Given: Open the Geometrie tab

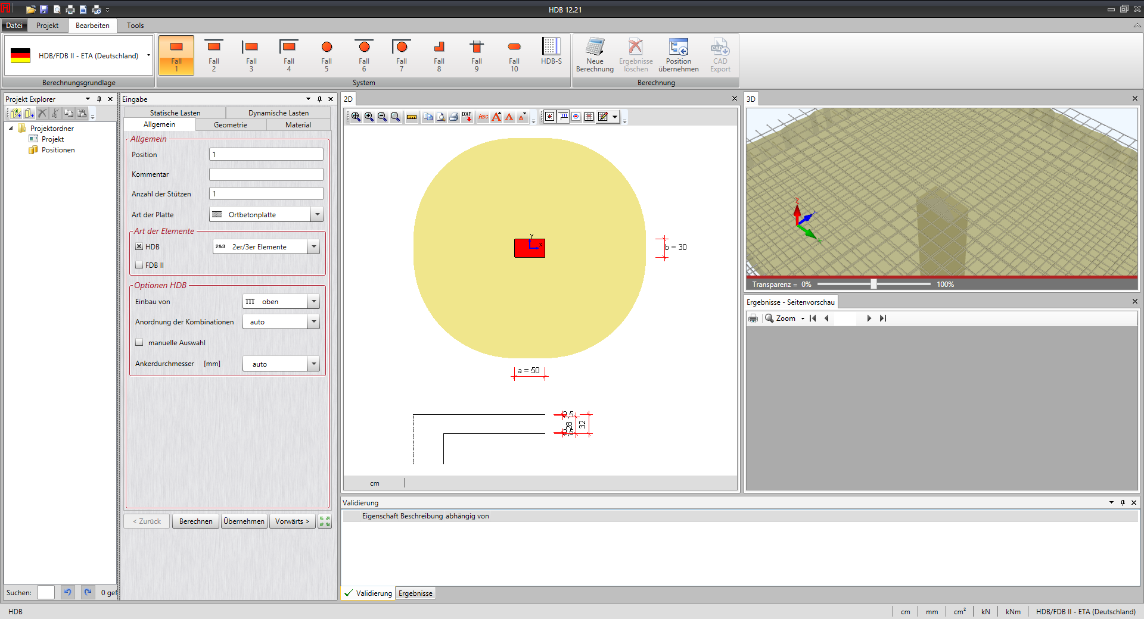Looking at the screenshot, I should coord(231,124).
